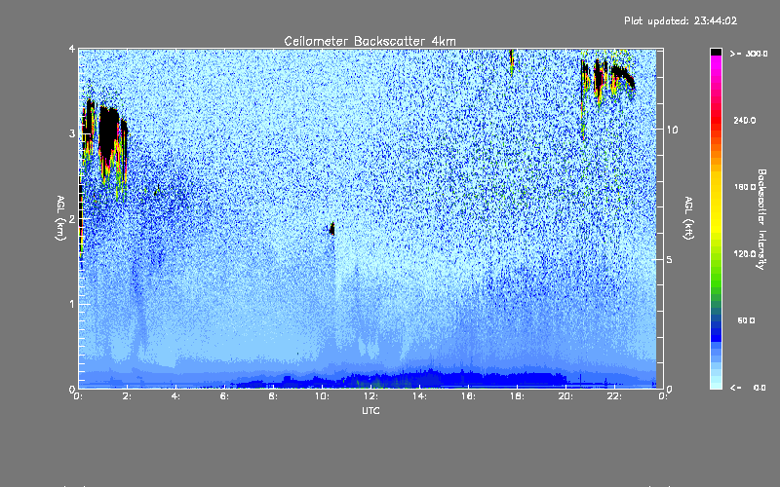Click the '1' tick on the km axis

pyautogui.click(x=72, y=304)
